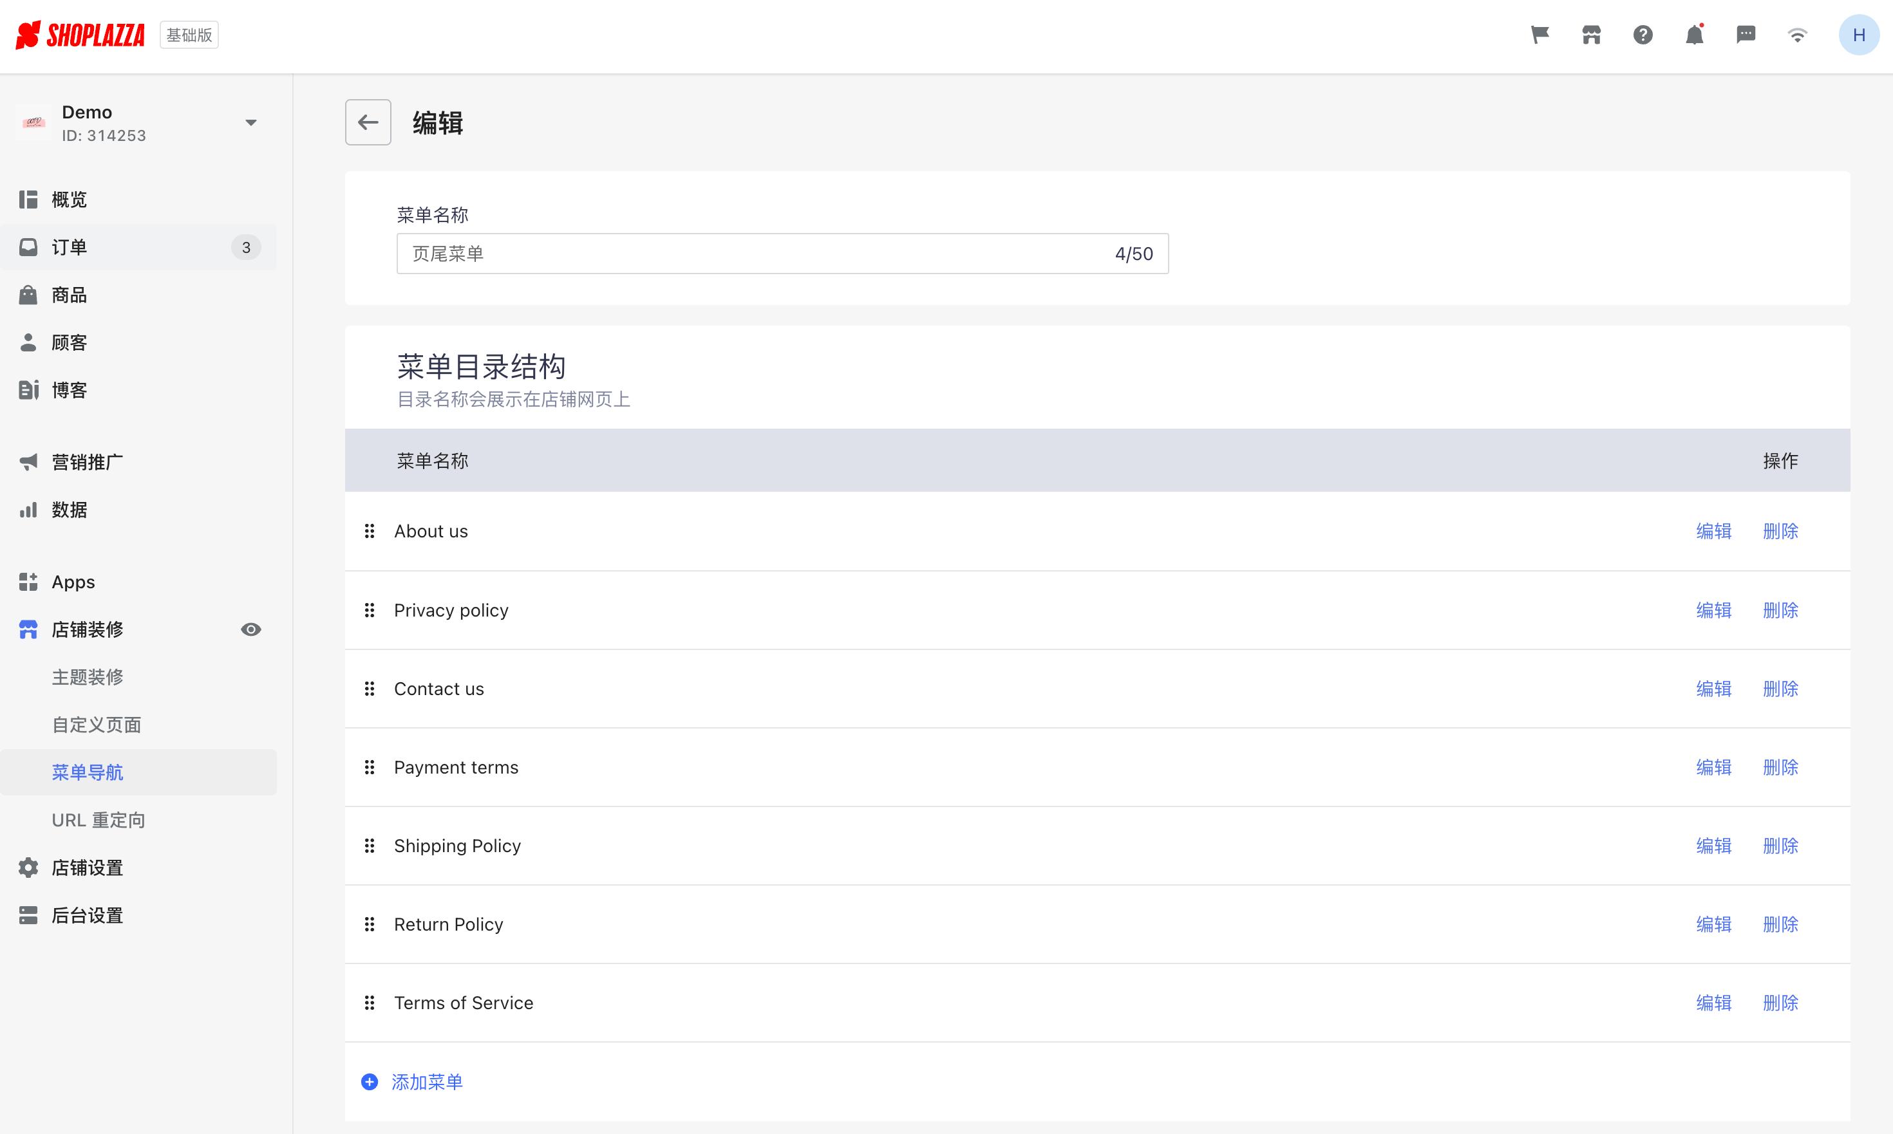Click the flag announcement icon in top bar

point(1539,34)
